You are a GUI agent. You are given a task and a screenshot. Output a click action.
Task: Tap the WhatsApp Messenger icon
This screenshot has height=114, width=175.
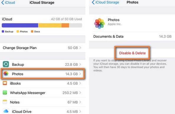(x=5, y=92)
